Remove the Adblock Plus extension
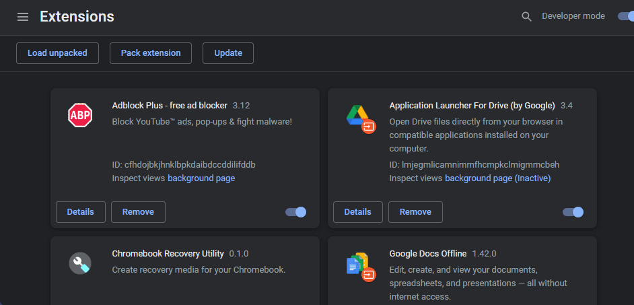The image size is (634, 305). pyautogui.click(x=138, y=212)
